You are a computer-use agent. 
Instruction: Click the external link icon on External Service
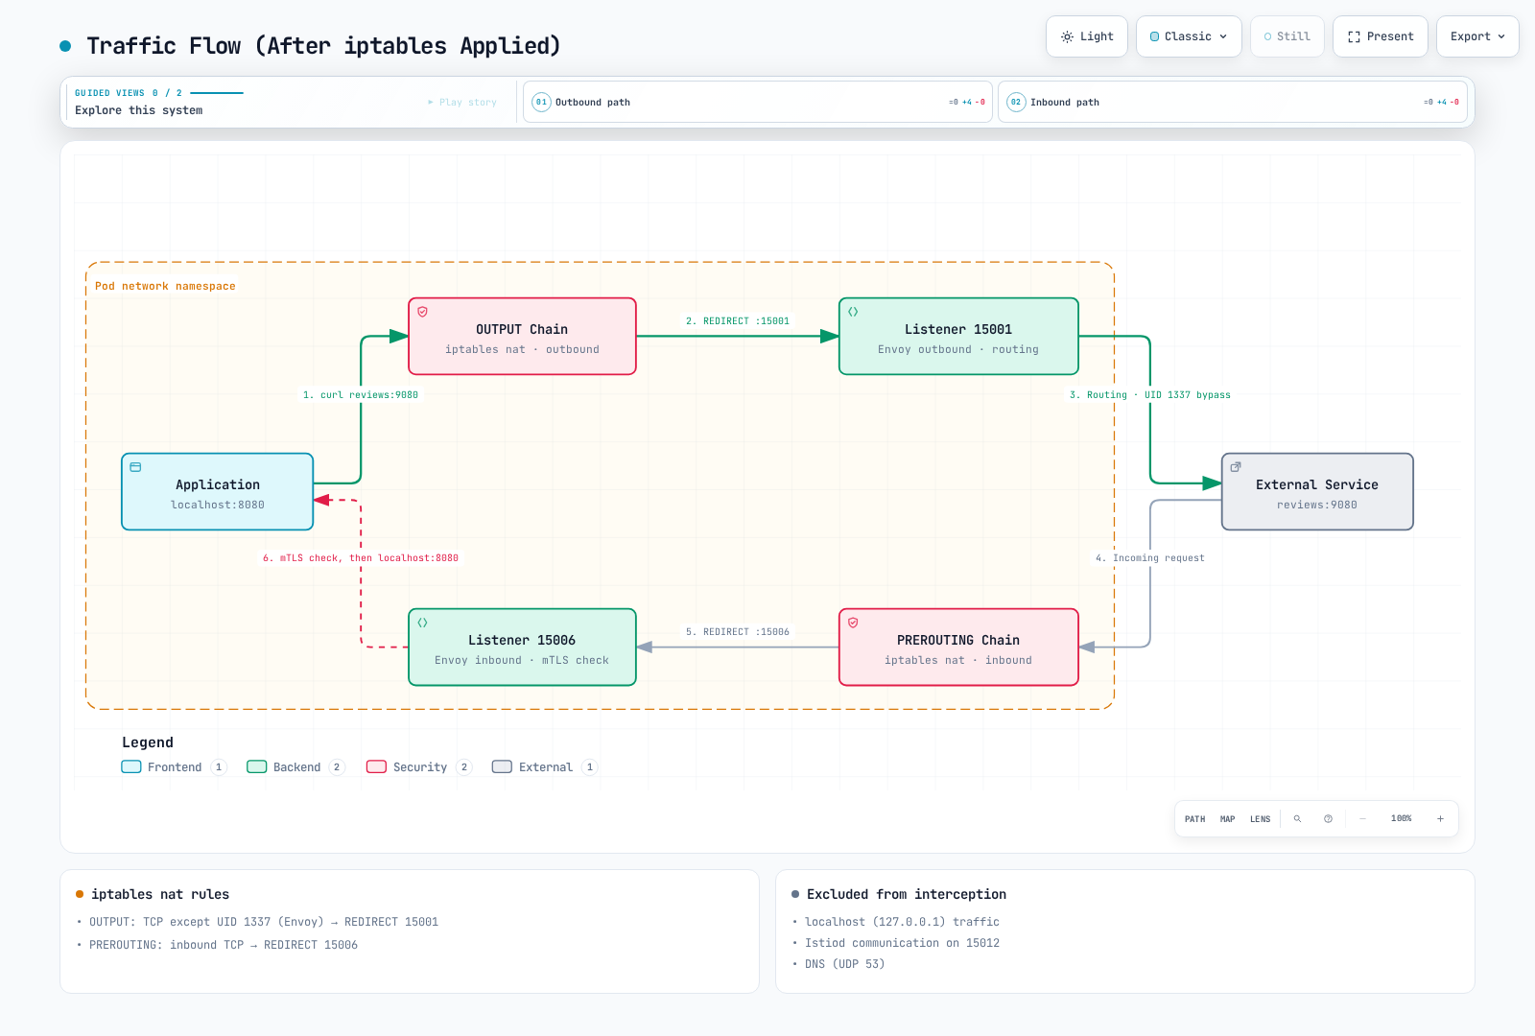(x=1236, y=467)
